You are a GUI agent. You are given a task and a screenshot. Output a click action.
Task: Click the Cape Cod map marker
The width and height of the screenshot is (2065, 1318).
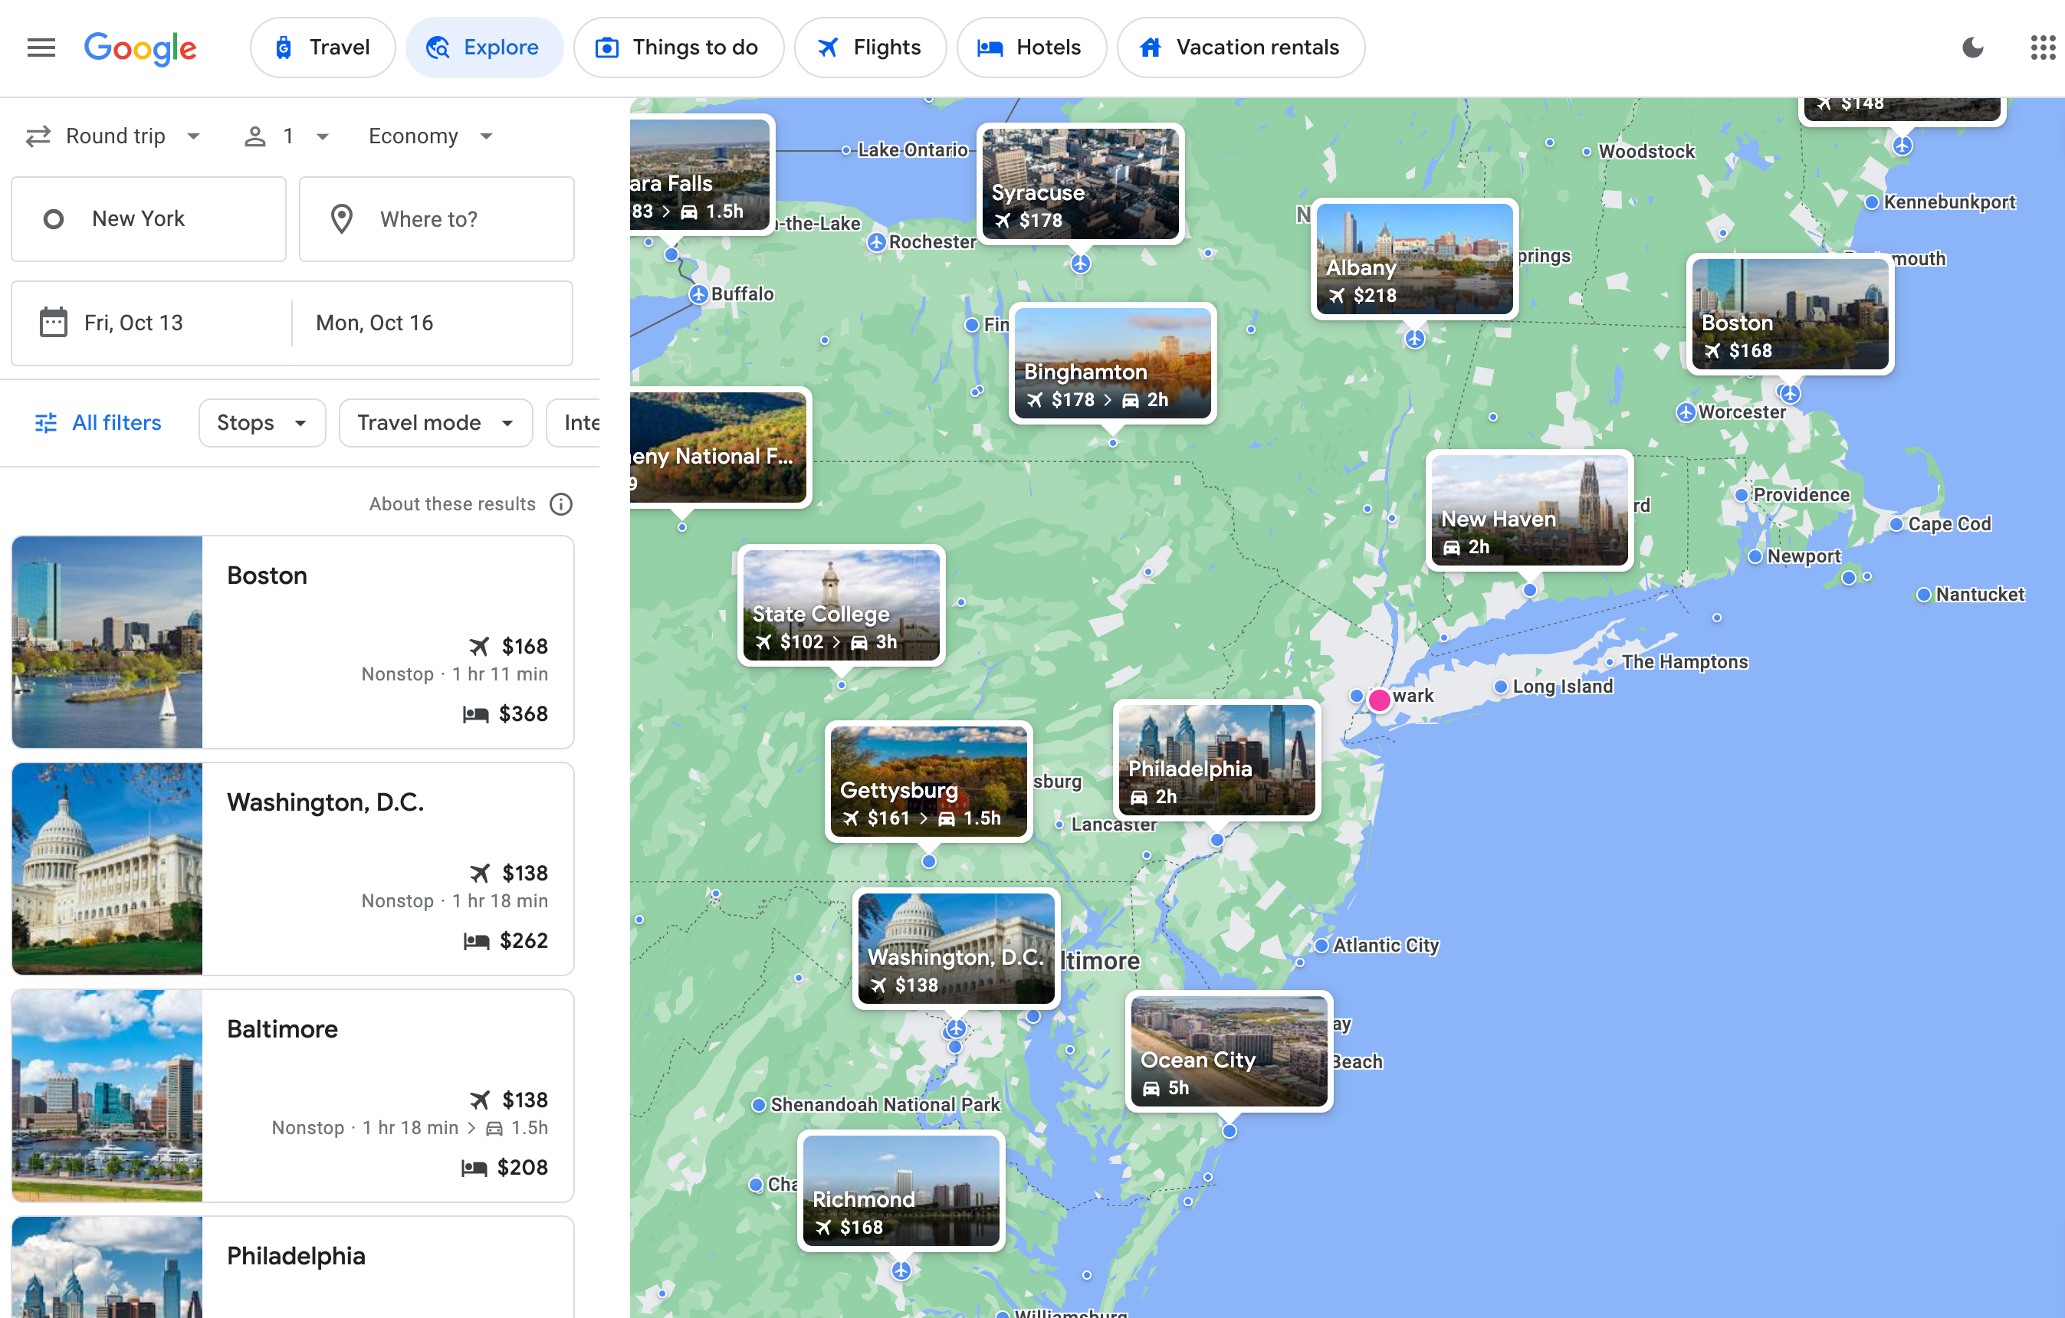pos(1896,524)
